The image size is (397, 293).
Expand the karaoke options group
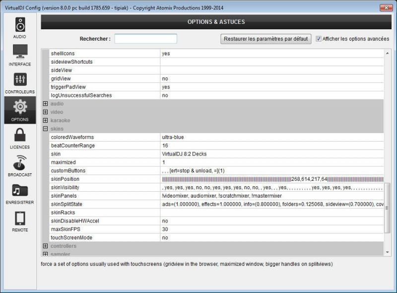point(45,120)
